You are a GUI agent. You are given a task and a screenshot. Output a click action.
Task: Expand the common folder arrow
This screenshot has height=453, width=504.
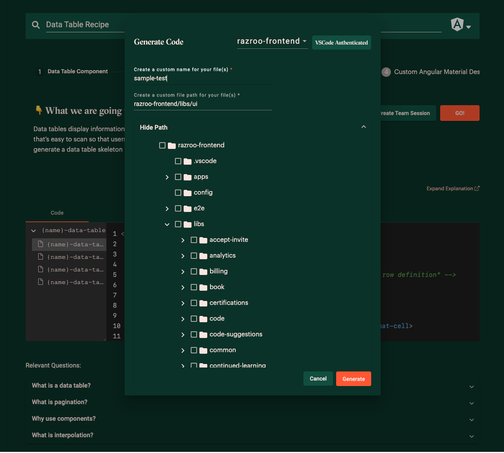coord(183,351)
